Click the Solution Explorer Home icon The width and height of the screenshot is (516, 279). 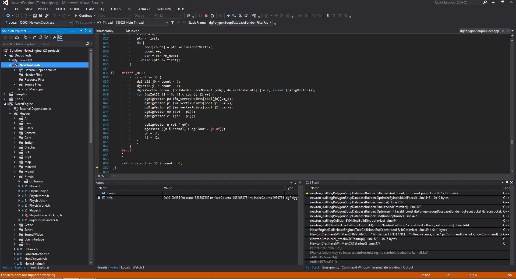pos(17,37)
